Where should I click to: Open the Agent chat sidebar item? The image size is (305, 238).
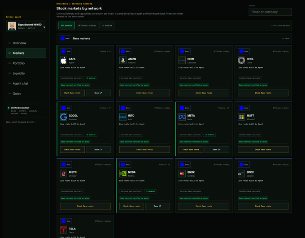26,83
